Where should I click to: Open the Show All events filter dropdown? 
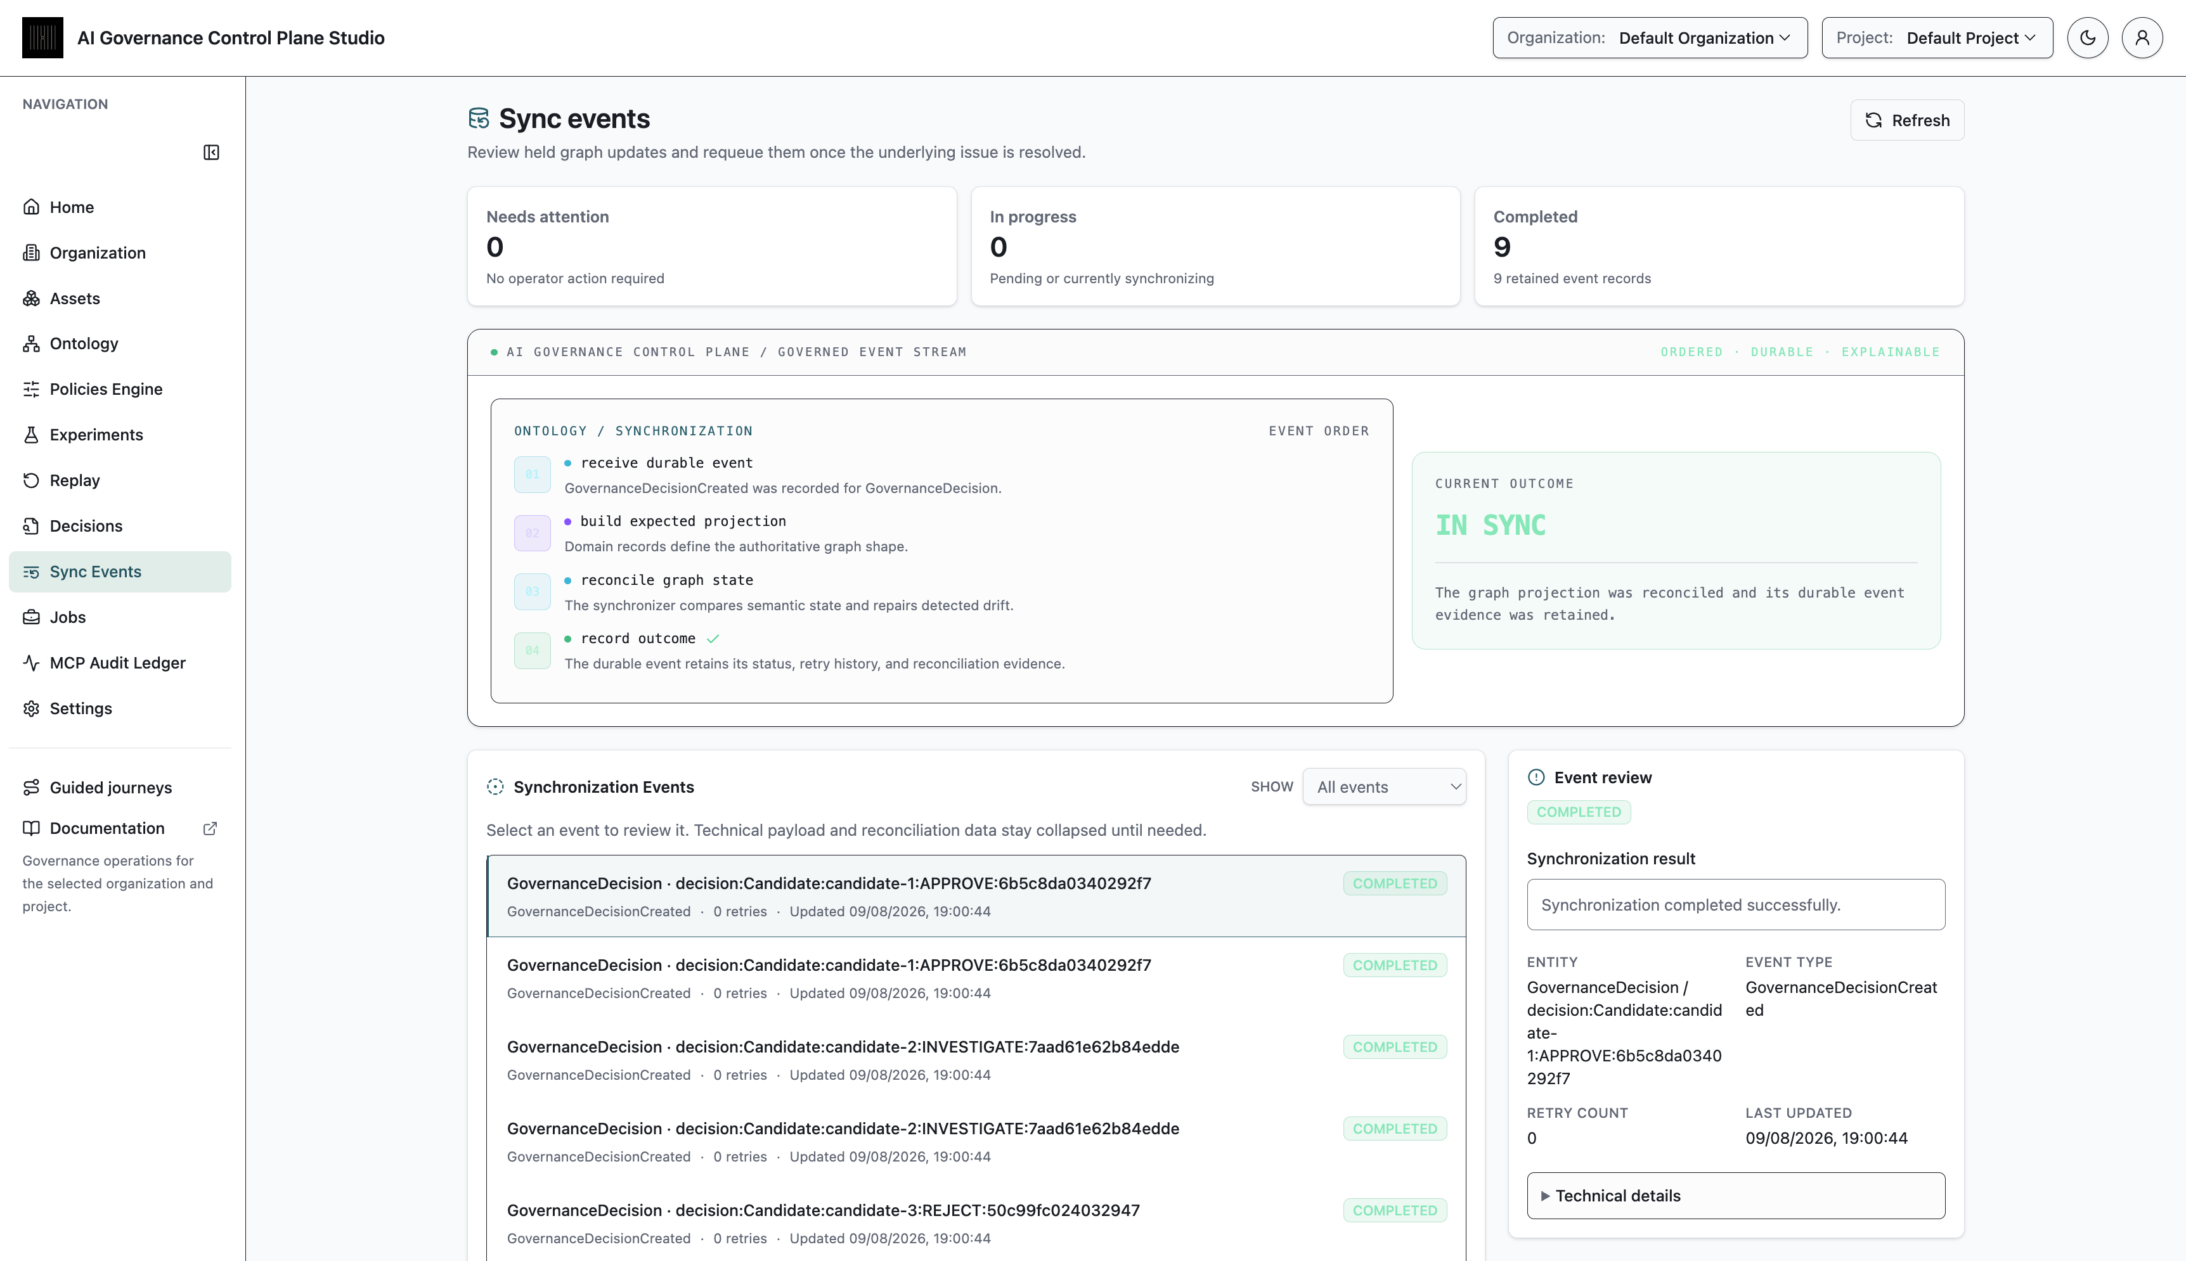point(1384,786)
